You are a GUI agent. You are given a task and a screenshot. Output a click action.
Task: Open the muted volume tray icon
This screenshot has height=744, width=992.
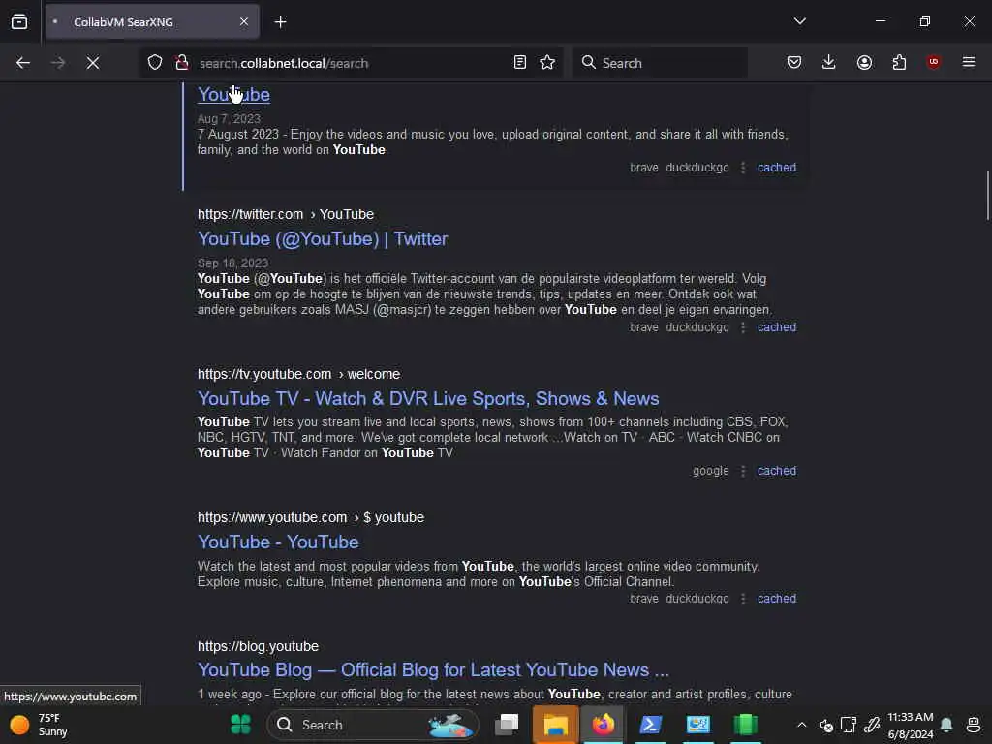[x=825, y=725]
